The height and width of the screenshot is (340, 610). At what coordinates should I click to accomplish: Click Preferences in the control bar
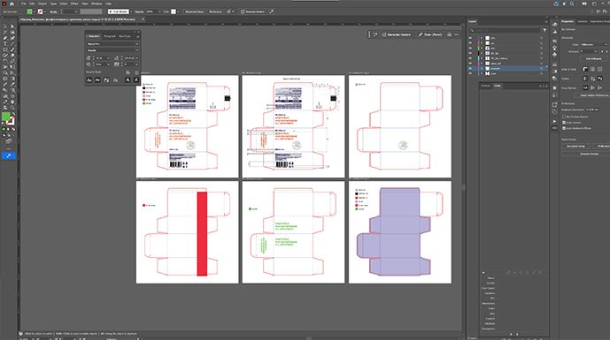[x=215, y=11]
